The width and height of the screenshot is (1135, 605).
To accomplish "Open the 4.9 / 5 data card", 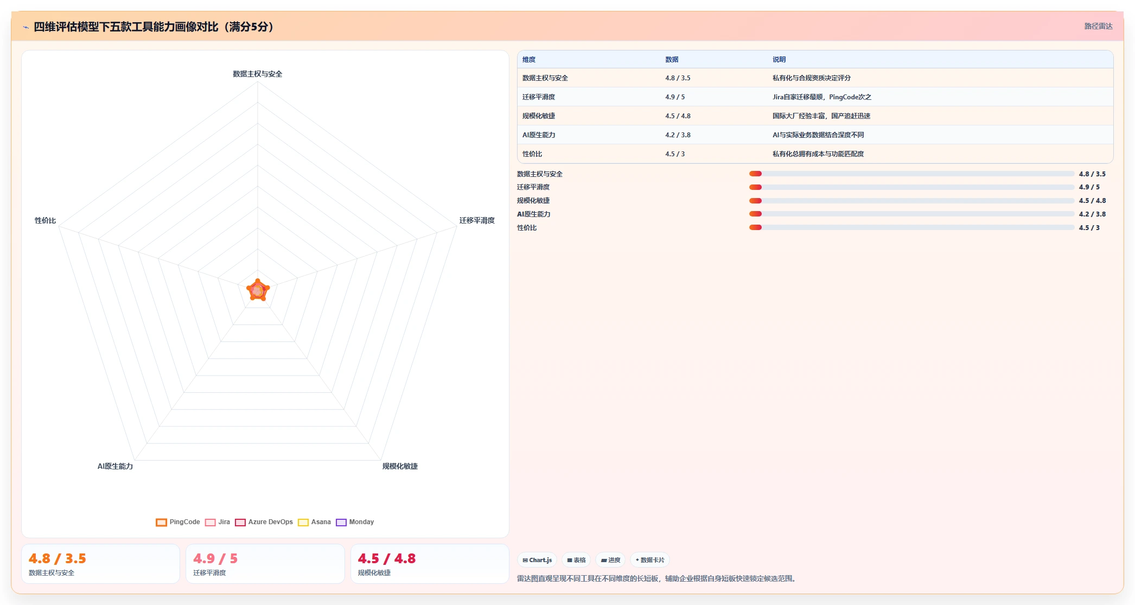I will click(x=265, y=564).
